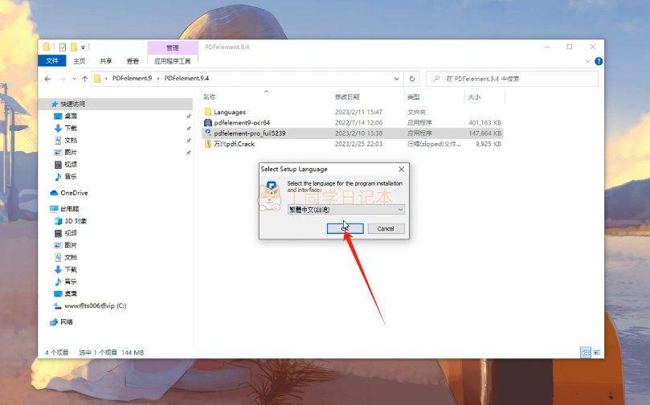
Task: Sort by the 类型 column header
Action: [413, 97]
